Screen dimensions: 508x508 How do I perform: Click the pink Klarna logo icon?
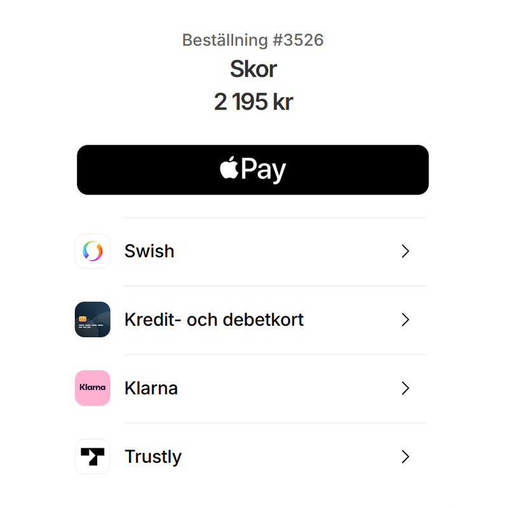[93, 388]
